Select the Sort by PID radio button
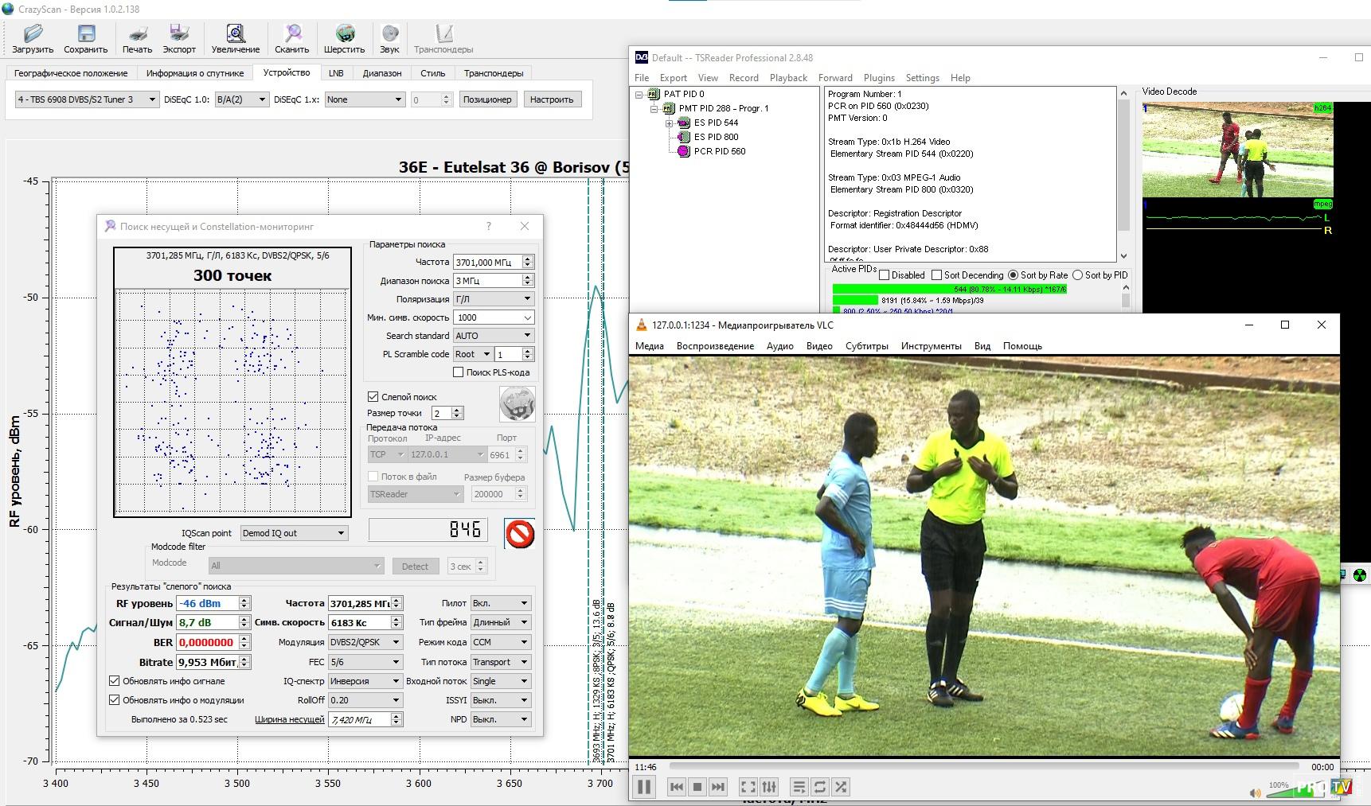 tap(1078, 275)
